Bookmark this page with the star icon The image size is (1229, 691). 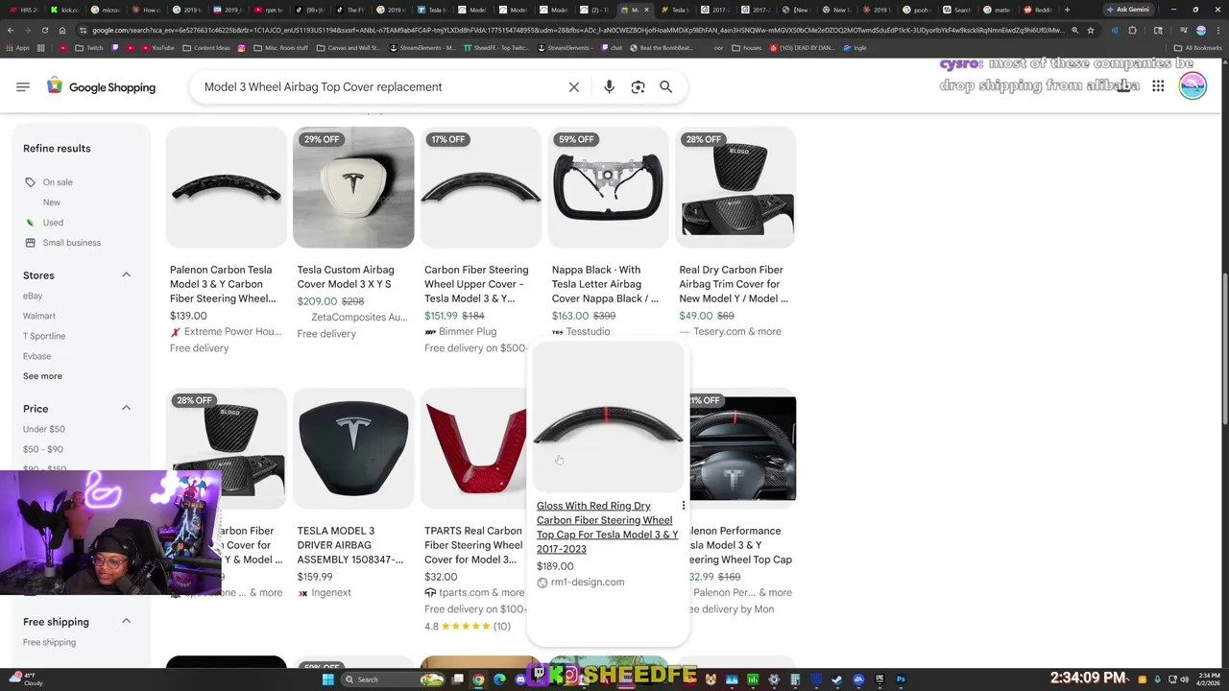coord(1091,30)
